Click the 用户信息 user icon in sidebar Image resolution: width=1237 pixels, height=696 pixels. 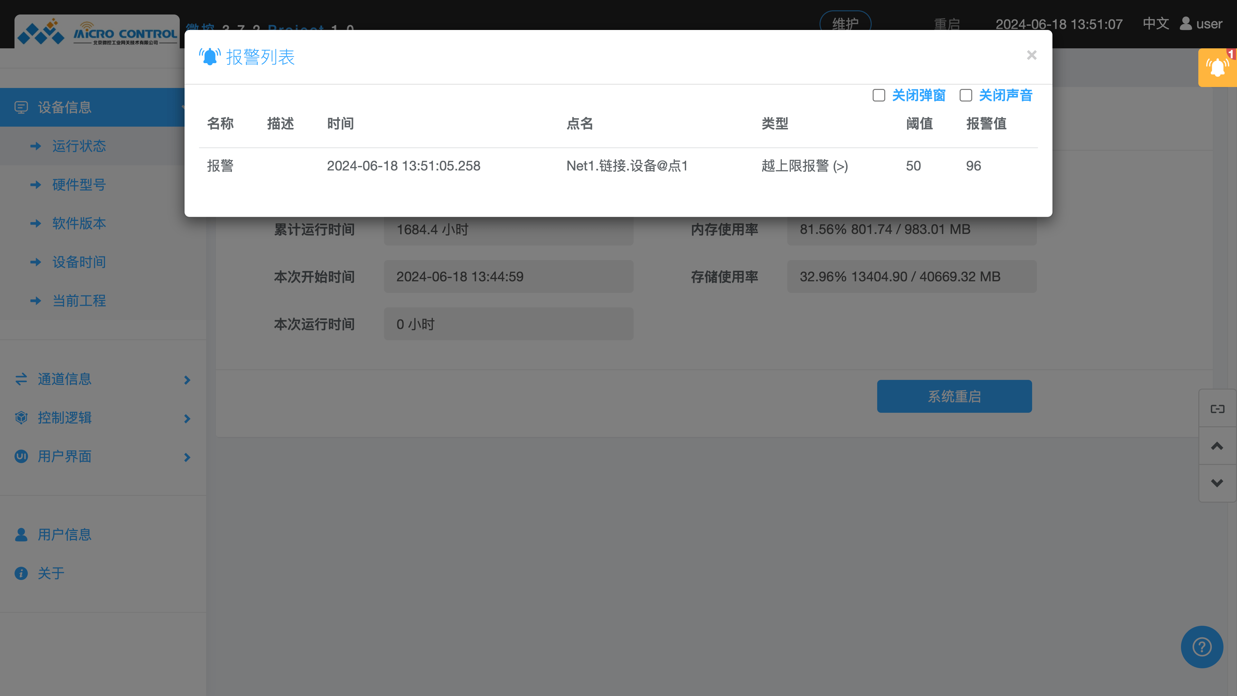point(21,534)
